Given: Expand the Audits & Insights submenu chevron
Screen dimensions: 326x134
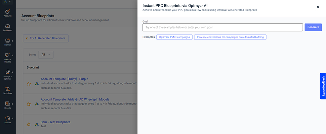Looking at the screenshot, I should [12, 55].
